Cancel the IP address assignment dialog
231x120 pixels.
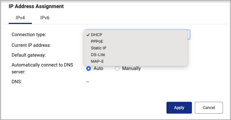pos(209,108)
